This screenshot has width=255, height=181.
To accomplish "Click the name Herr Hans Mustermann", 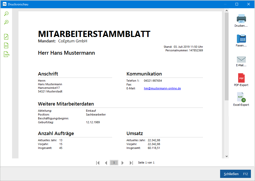I will tap(66, 53).
